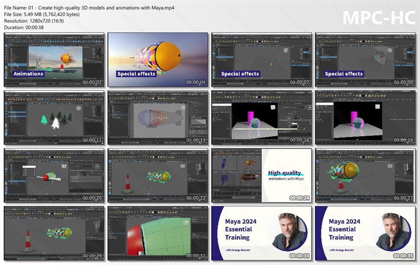Open the close-up mesh thumbnail at 00:00:31
The width and height of the screenshot is (420, 265).
click(x=158, y=233)
